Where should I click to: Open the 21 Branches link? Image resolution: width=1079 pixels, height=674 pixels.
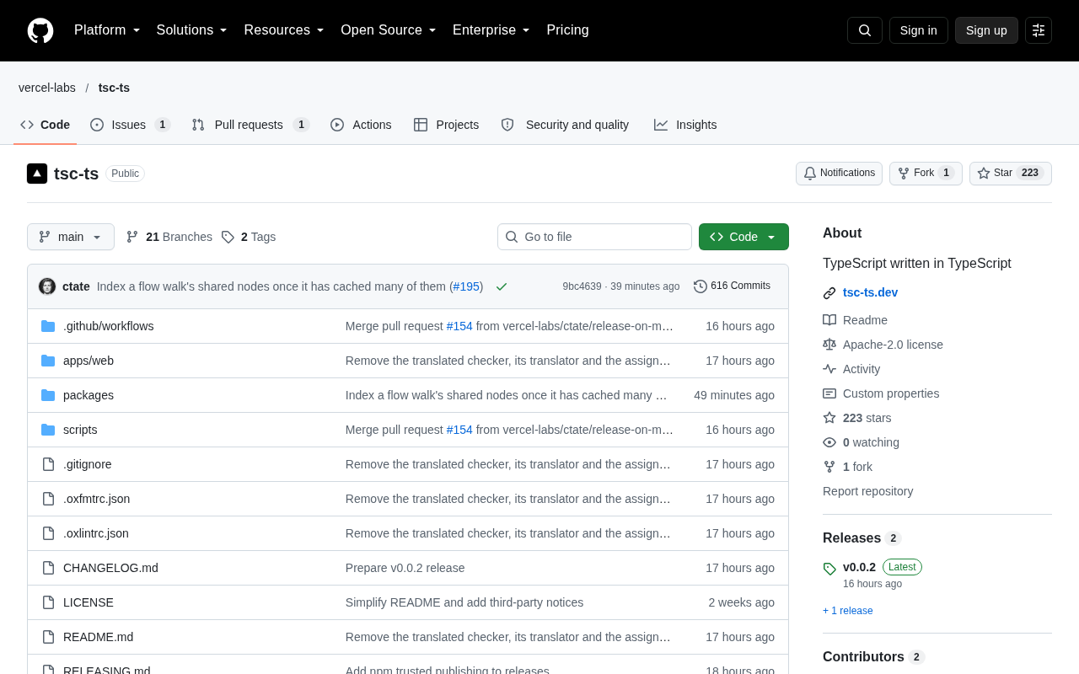(x=169, y=237)
